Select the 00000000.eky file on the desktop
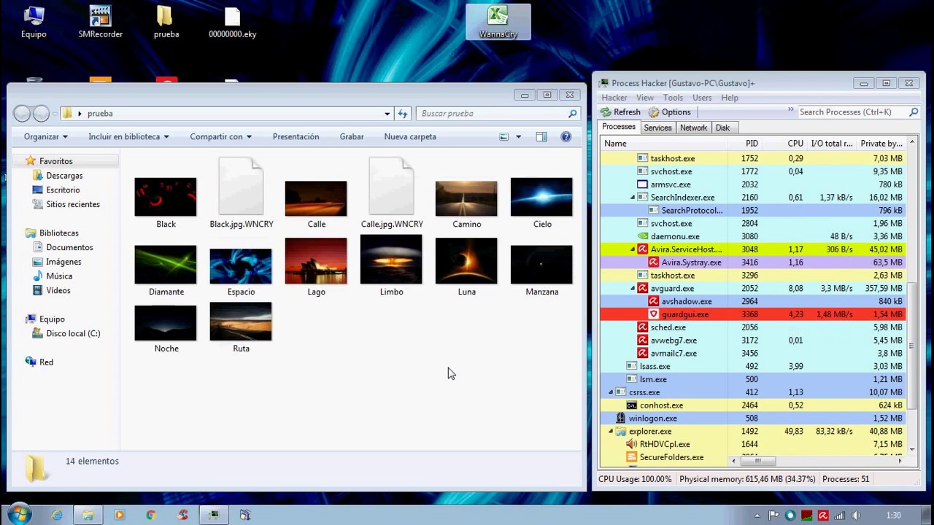934x525 pixels. (x=232, y=22)
